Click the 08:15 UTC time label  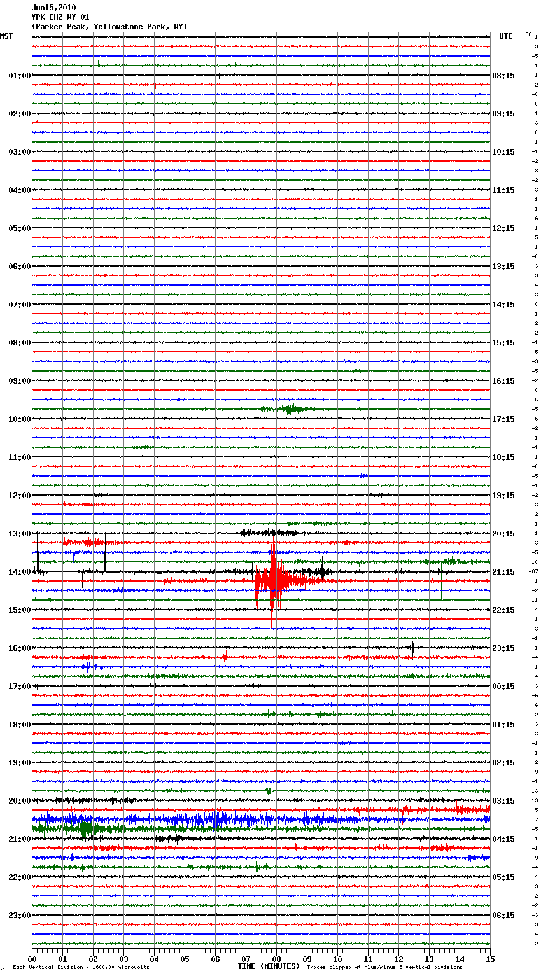coord(503,76)
